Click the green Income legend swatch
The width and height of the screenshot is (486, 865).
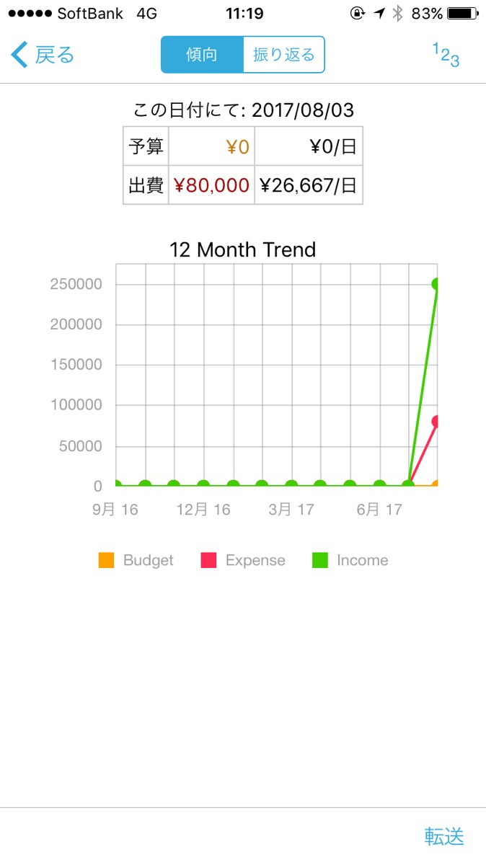pyautogui.click(x=319, y=560)
